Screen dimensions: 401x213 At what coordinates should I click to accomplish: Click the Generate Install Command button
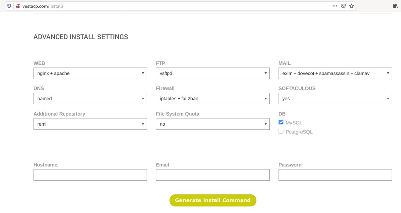point(213,200)
